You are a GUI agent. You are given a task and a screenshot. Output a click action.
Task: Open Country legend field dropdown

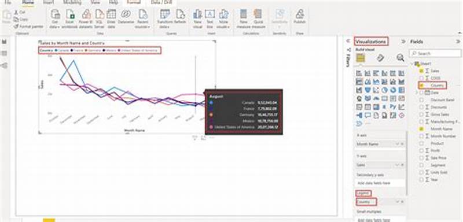point(398,202)
